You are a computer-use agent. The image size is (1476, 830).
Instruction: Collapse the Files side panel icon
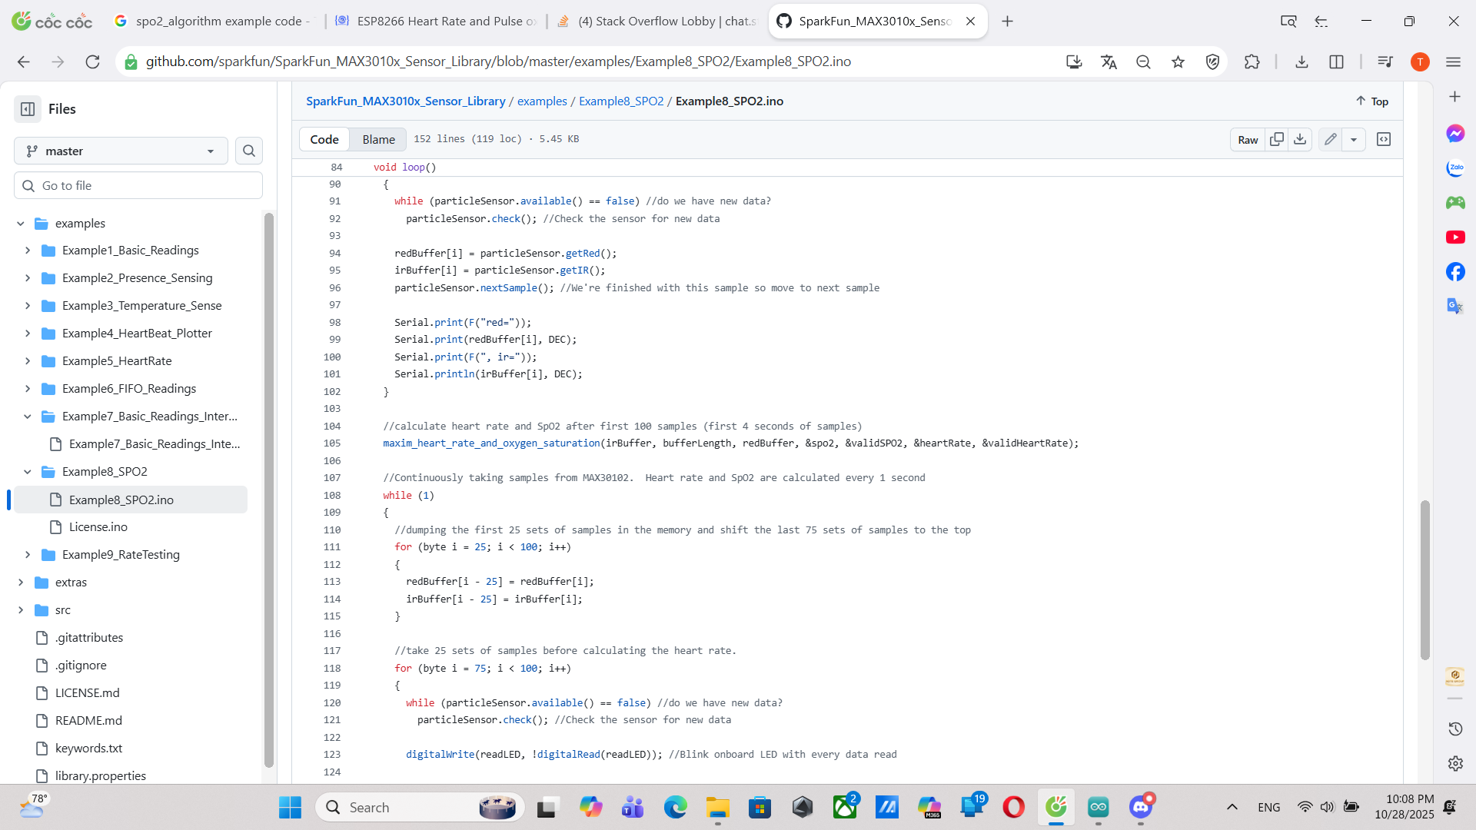[x=28, y=109]
